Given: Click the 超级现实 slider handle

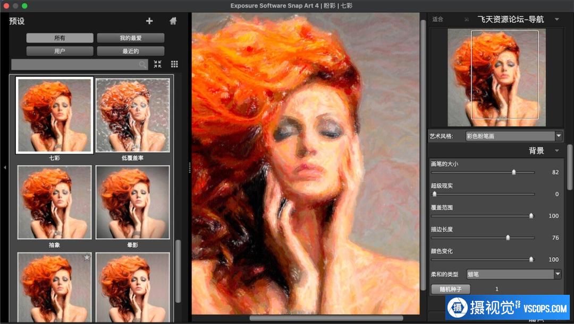Looking at the screenshot, I should tap(435, 194).
